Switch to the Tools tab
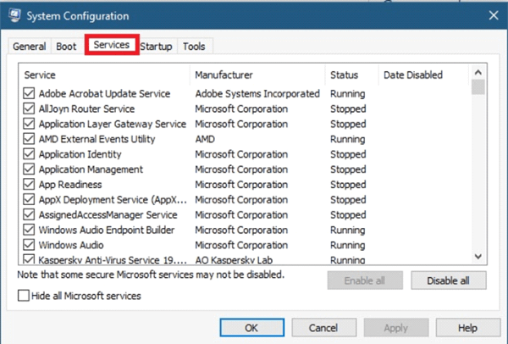 click(194, 47)
